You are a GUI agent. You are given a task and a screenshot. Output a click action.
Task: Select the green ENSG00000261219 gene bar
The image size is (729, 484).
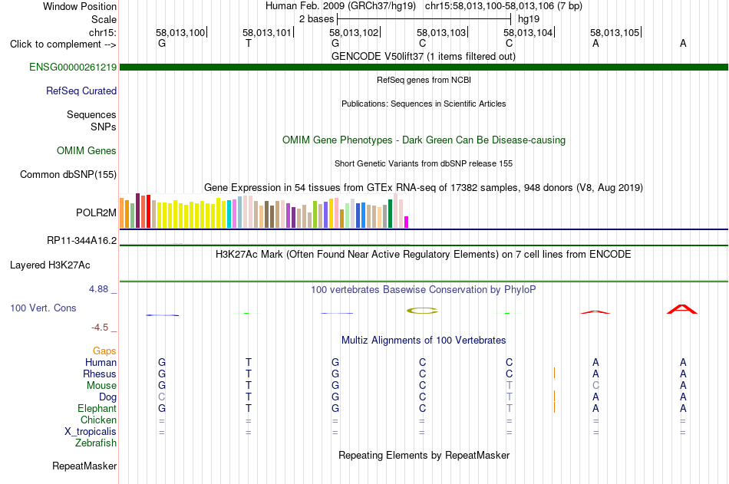(424, 67)
